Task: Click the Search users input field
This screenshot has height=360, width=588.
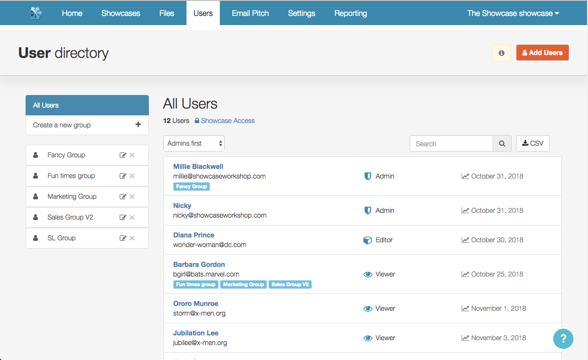Action: coord(451,143)
